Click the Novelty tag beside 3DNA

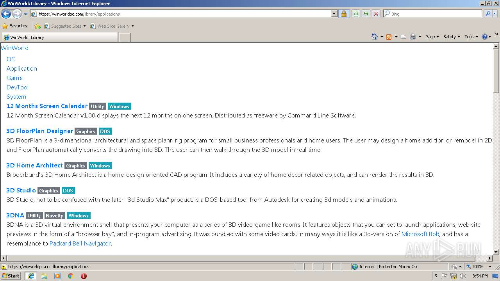(54, 215)
